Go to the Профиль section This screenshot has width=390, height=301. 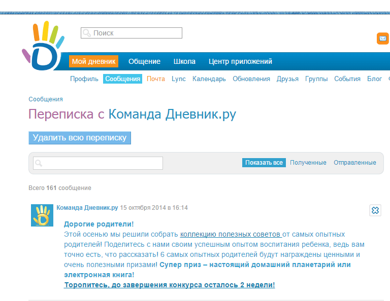coord(84,79)
